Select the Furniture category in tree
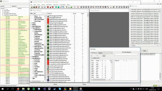The height and width of the screenshot is (91, 162). (37, 67)
